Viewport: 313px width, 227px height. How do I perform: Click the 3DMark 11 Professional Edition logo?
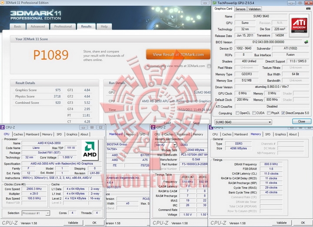click(36, 15)
